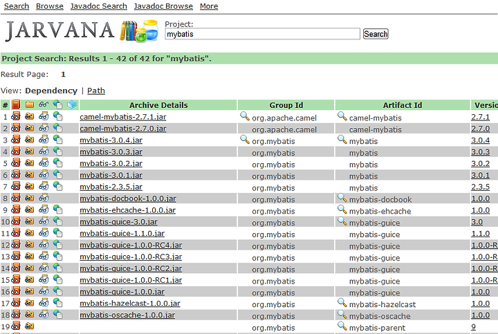The image size is (498, 334).
Task: Click the org.apache.camel text in row 2
Action: tap(284, 129)
